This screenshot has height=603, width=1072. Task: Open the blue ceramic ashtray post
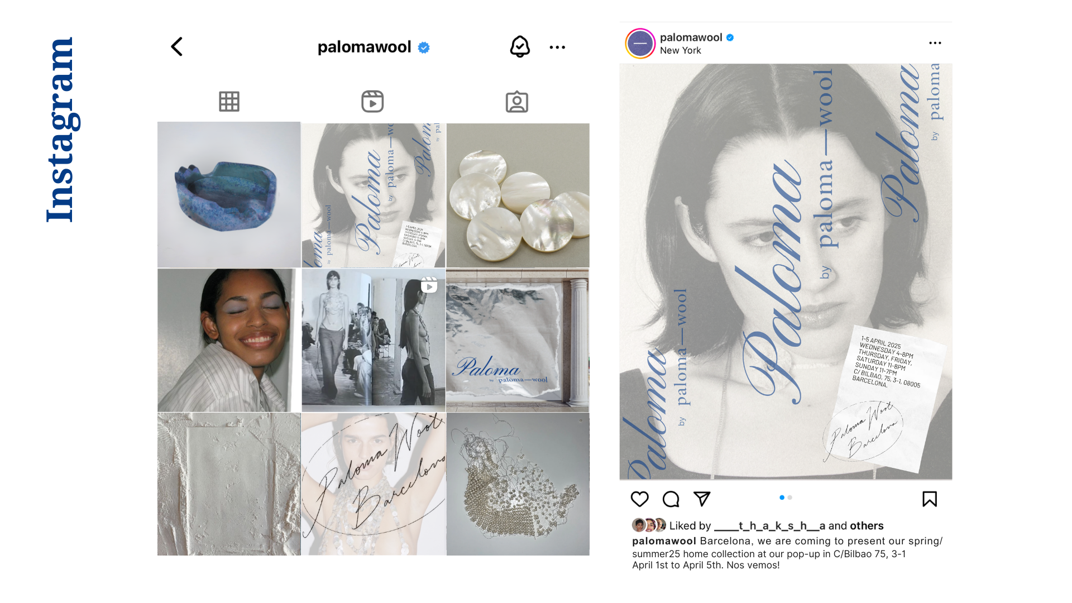point(229,195)
